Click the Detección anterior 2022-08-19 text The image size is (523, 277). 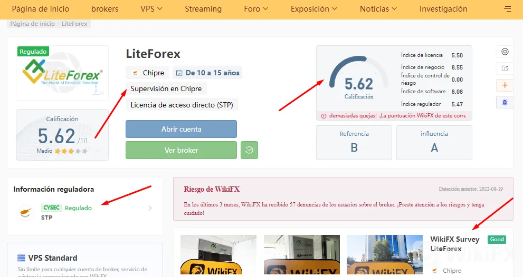[471, 189]
